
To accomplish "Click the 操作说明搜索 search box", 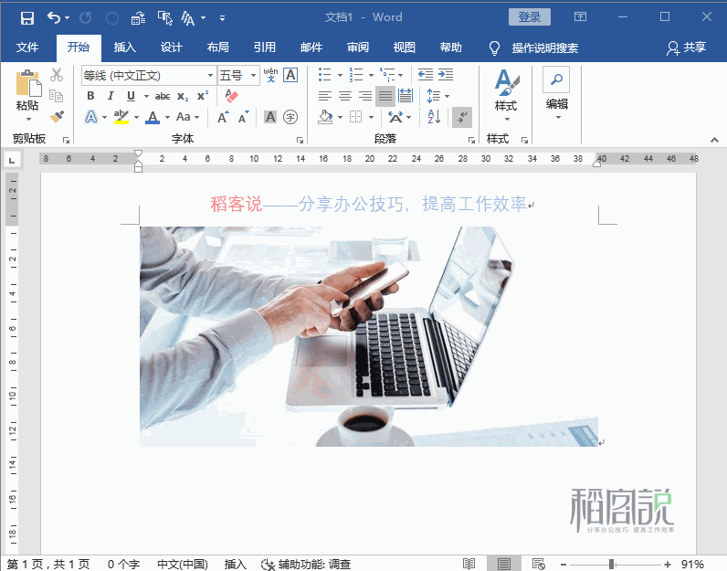I will pyautogui.click(x=544, y=48).
